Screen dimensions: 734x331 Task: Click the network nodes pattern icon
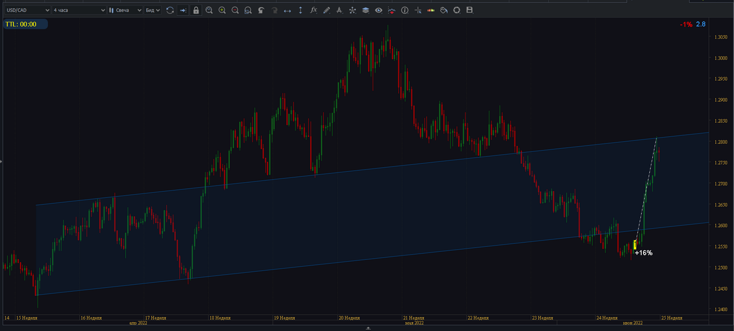pos(352,10)
